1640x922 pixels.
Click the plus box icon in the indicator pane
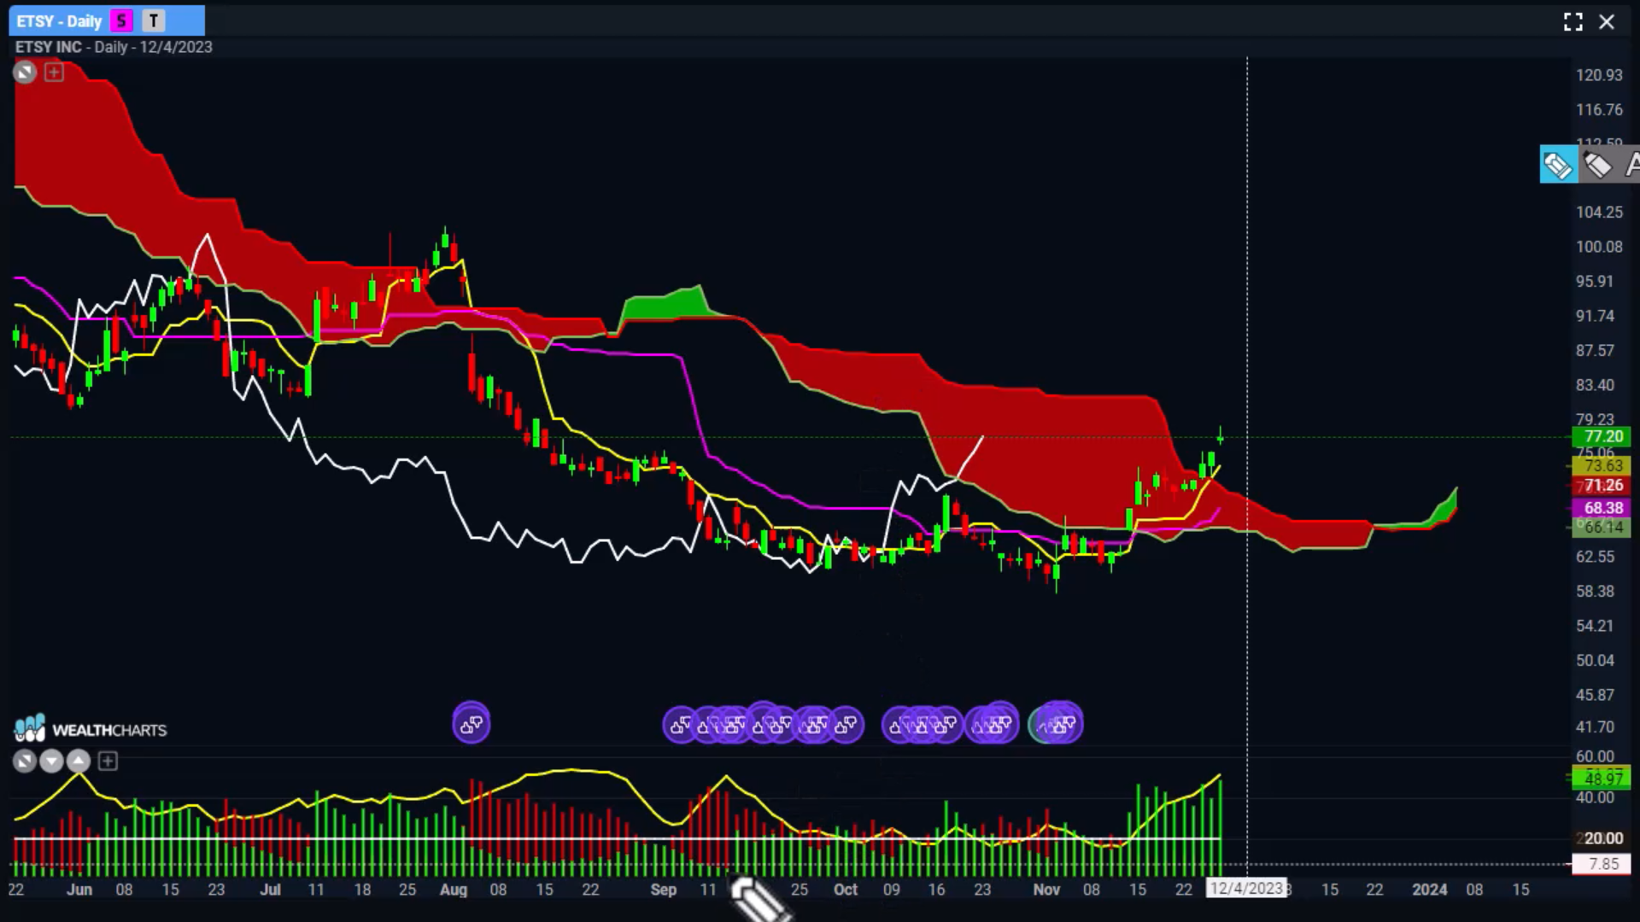(x=108, y=761)
